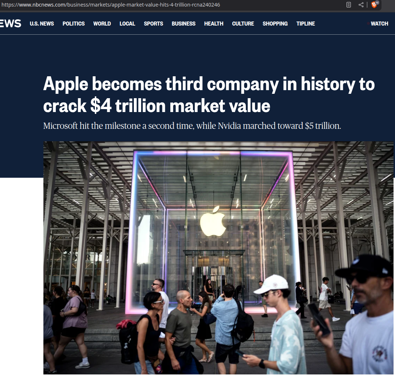395x377 pixels.
Task: Click the red live dot beside Watch
Action: pyautogui.click(x=368, y=24)
